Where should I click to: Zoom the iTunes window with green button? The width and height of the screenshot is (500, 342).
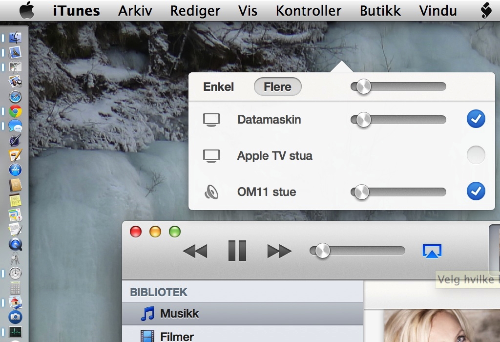(x=175, y=232)
